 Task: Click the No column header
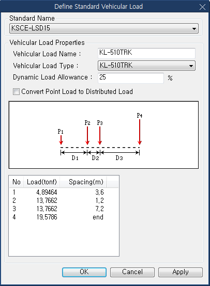pos(16,182)
